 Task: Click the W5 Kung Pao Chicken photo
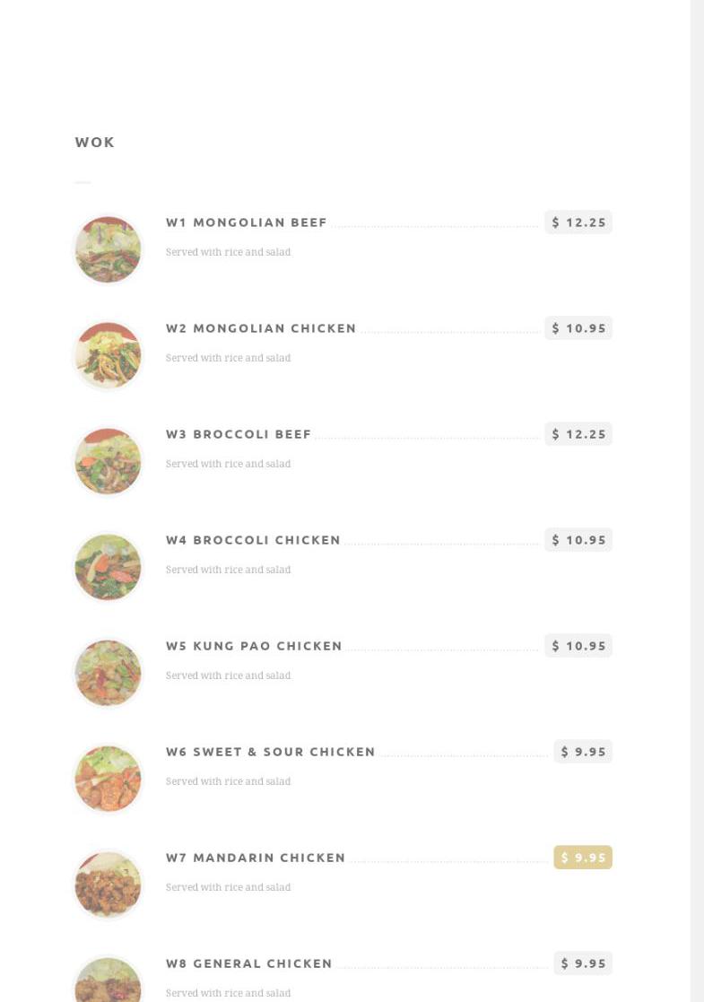(x=108, y=673)
